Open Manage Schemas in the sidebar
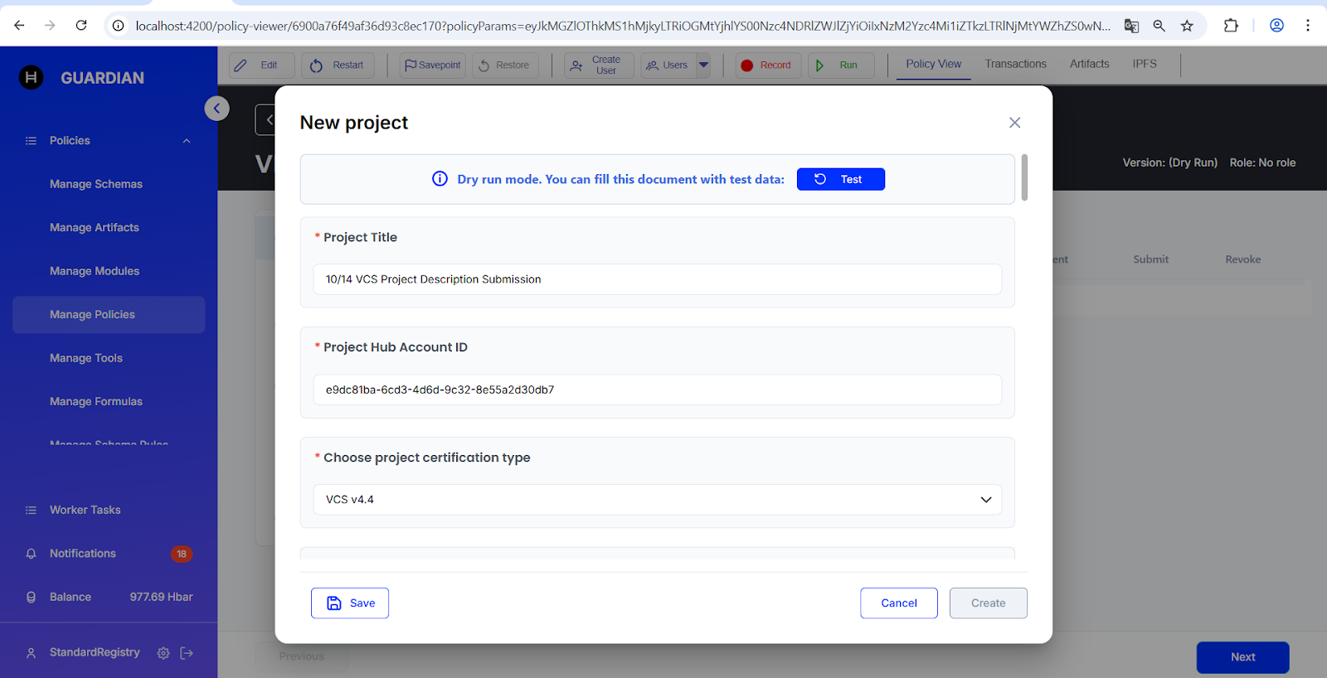 96,184
